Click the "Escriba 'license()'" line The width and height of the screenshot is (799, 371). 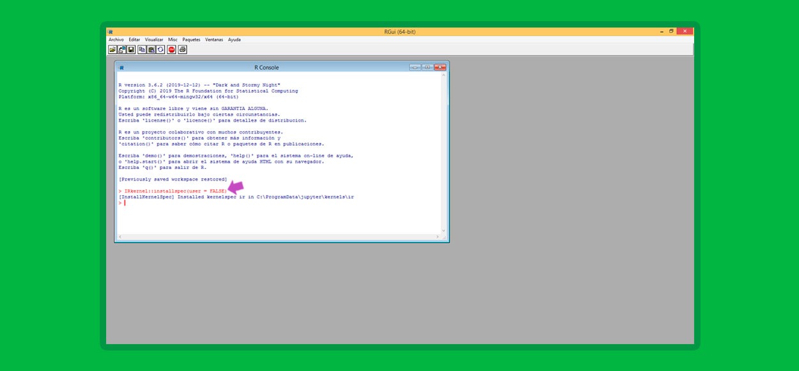tap(212, 120)
